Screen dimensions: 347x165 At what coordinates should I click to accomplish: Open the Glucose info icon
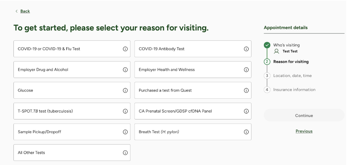(x=125, y=90)
